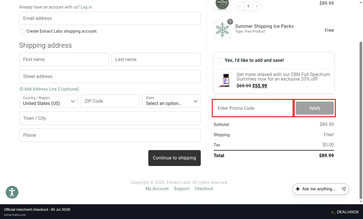Focus the Street address field
Viewport: 363px width, 219px height.
[110, 76]
